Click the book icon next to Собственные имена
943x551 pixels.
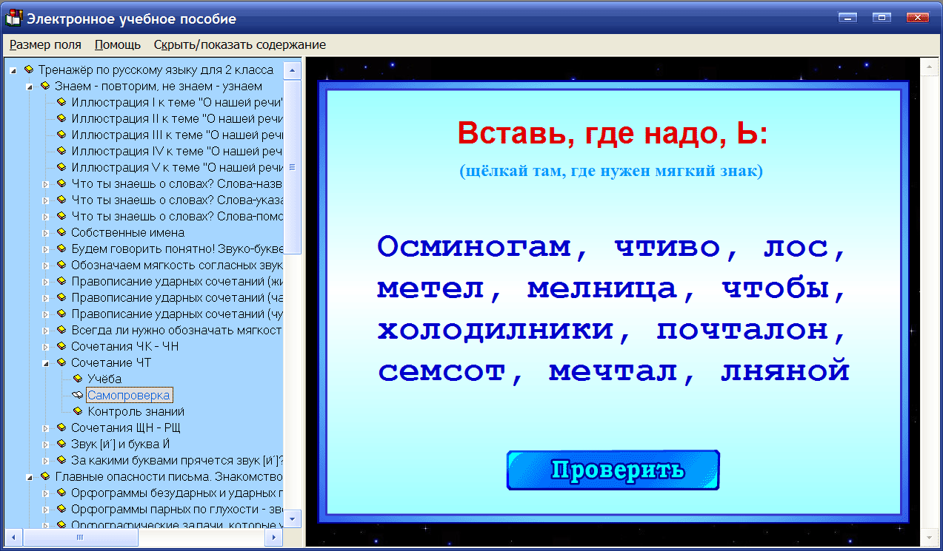[x=62, y=231]
